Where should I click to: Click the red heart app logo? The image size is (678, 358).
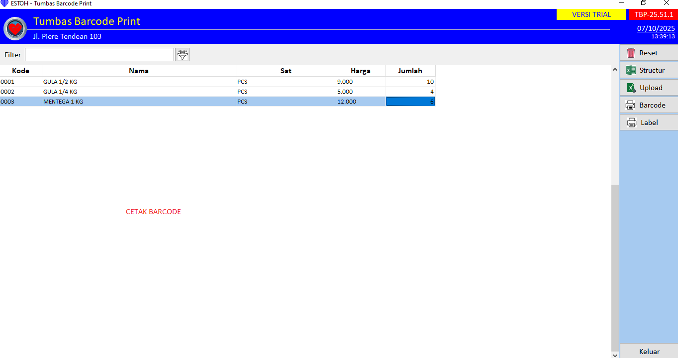pos(15,28)
